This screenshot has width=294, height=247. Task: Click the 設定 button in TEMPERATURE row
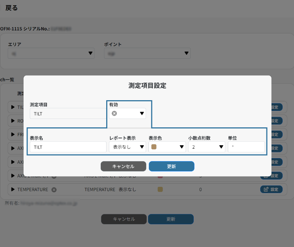pyautogui.click(x=271, y=189)
